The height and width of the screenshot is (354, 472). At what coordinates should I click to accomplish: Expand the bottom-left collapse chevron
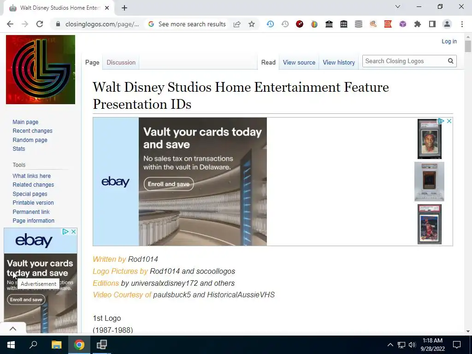pyautogui.click(x=13, y=329)
